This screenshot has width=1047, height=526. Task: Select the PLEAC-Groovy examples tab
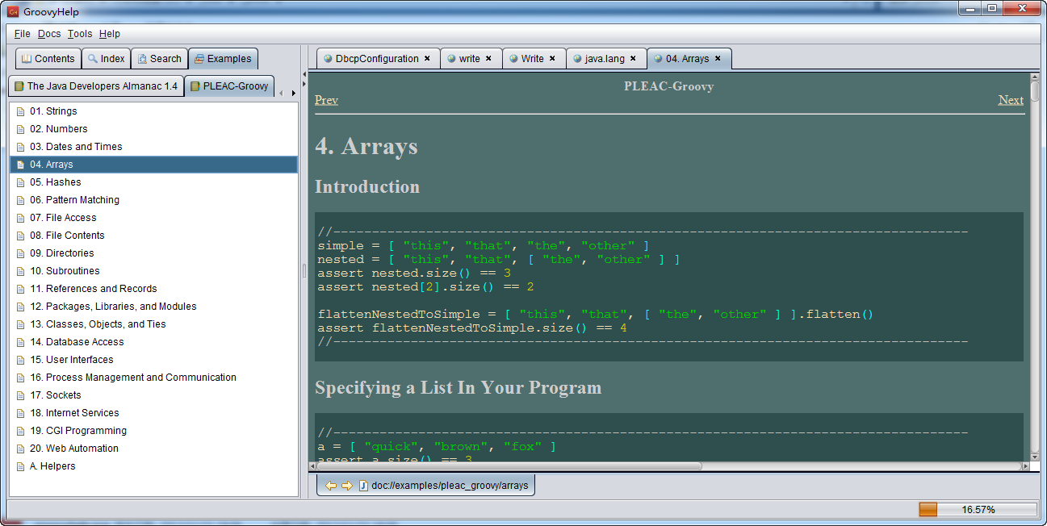coord(229,86)
